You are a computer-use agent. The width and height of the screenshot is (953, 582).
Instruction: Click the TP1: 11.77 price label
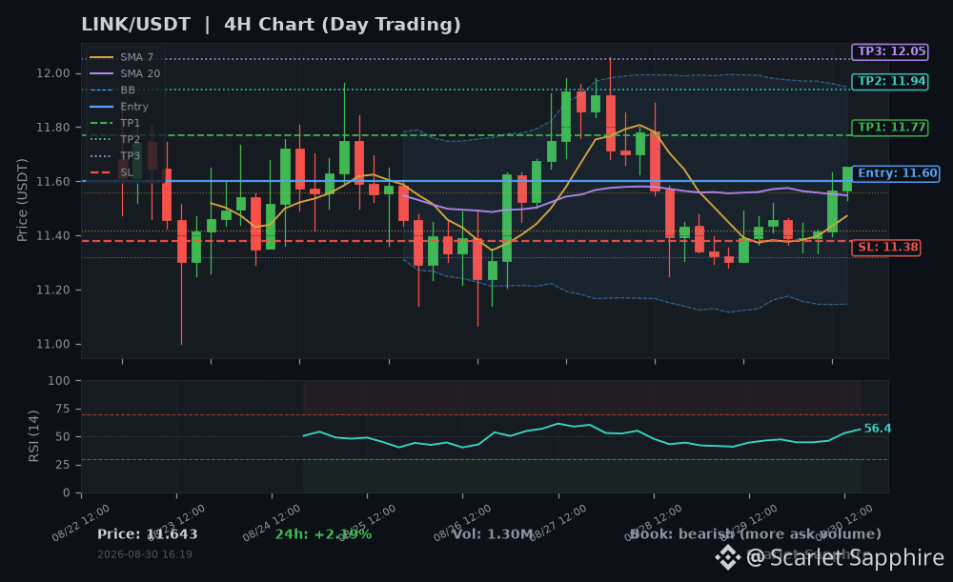coord(890,128)
